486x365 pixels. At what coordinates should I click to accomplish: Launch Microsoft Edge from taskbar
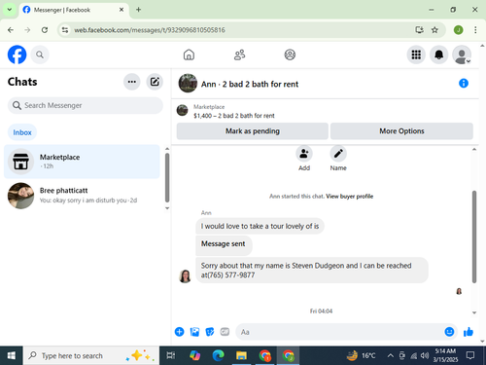point(218,355)
